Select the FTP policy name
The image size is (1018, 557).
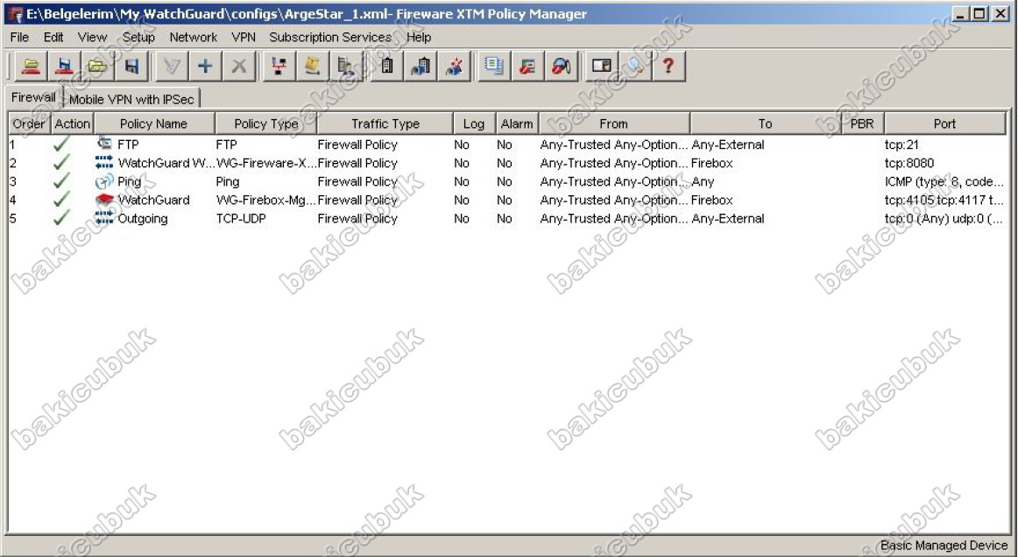(128, 145)
